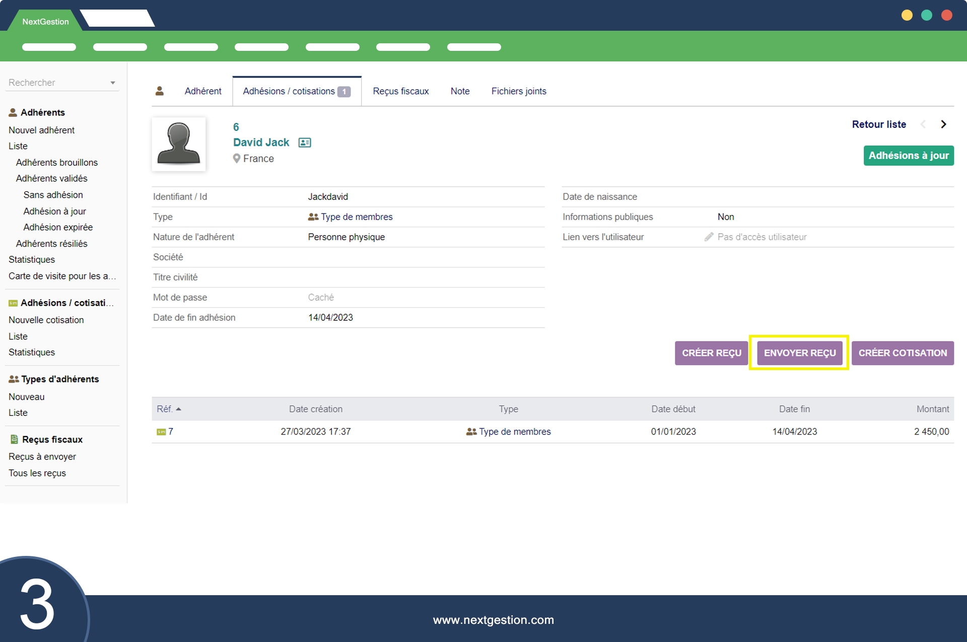Click the member profile icon tab
The height and width of the screenshot is (642, 967).
(160, 91)
